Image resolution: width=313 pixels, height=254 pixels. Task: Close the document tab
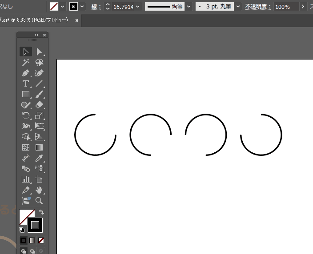coord(77,20)
